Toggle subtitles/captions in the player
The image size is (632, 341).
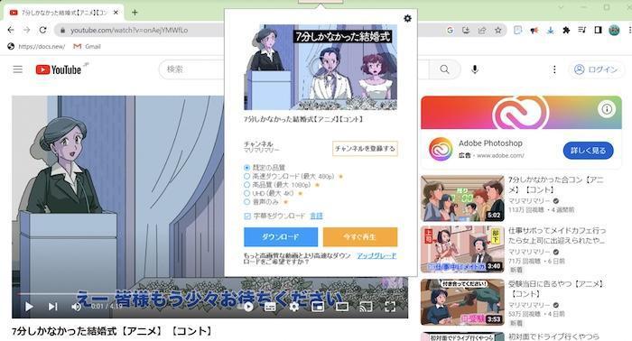coord(270,307)
